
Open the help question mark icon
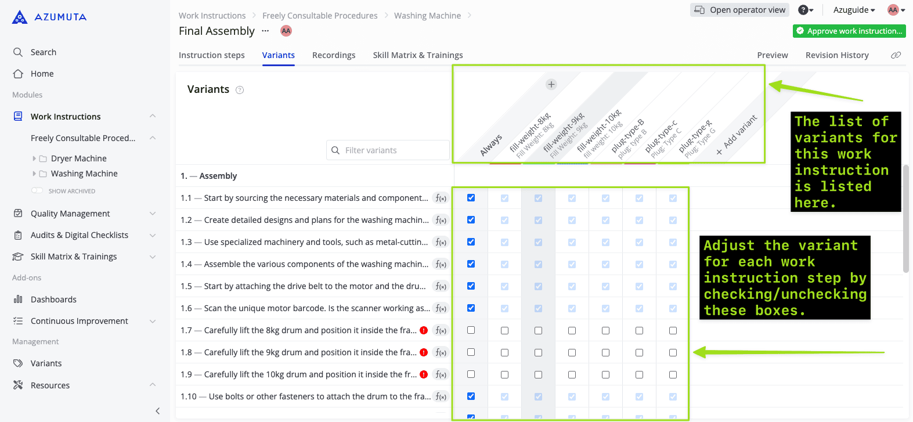coord(804,10)
